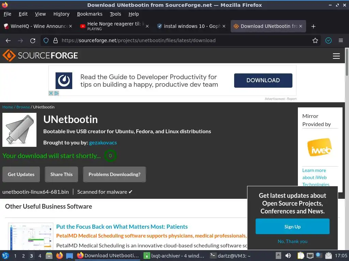Screen dimensions: 349x261
Task: Open the Edit menu
Action: pyautogui.click(x=23, y=14)
